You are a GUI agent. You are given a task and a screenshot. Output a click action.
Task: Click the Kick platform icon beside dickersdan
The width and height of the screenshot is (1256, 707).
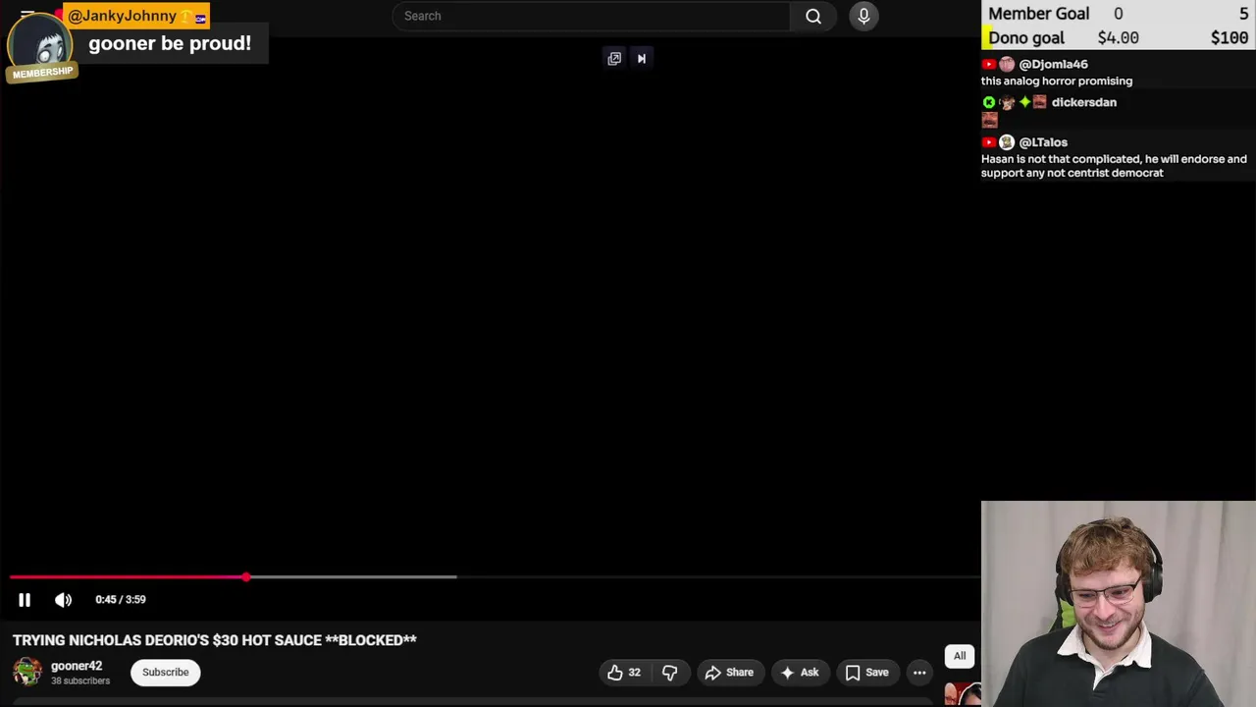(x=988, y=102)
